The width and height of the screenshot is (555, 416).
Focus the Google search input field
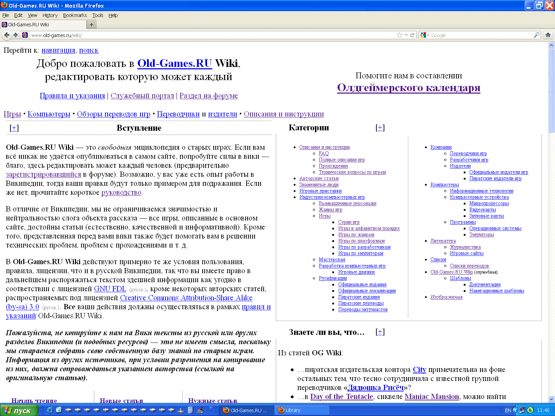481,35
